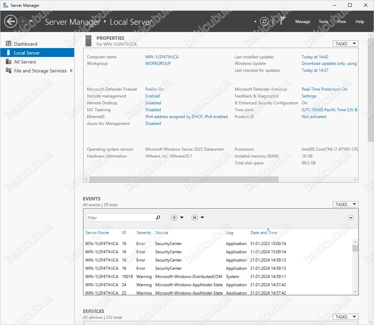Open the View menu

pos(342,22)
